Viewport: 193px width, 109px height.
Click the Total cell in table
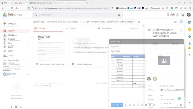[139, 83]
